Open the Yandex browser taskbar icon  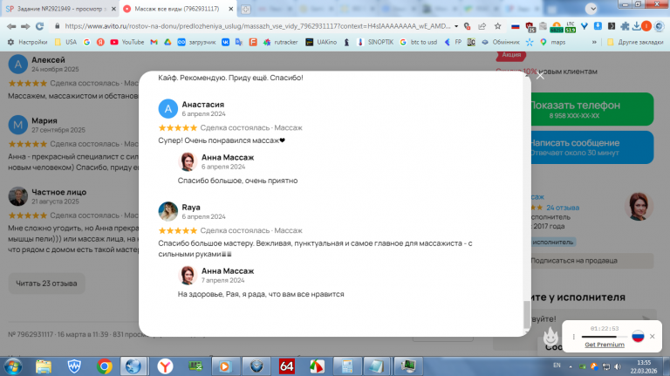click(x=165, y=366)
